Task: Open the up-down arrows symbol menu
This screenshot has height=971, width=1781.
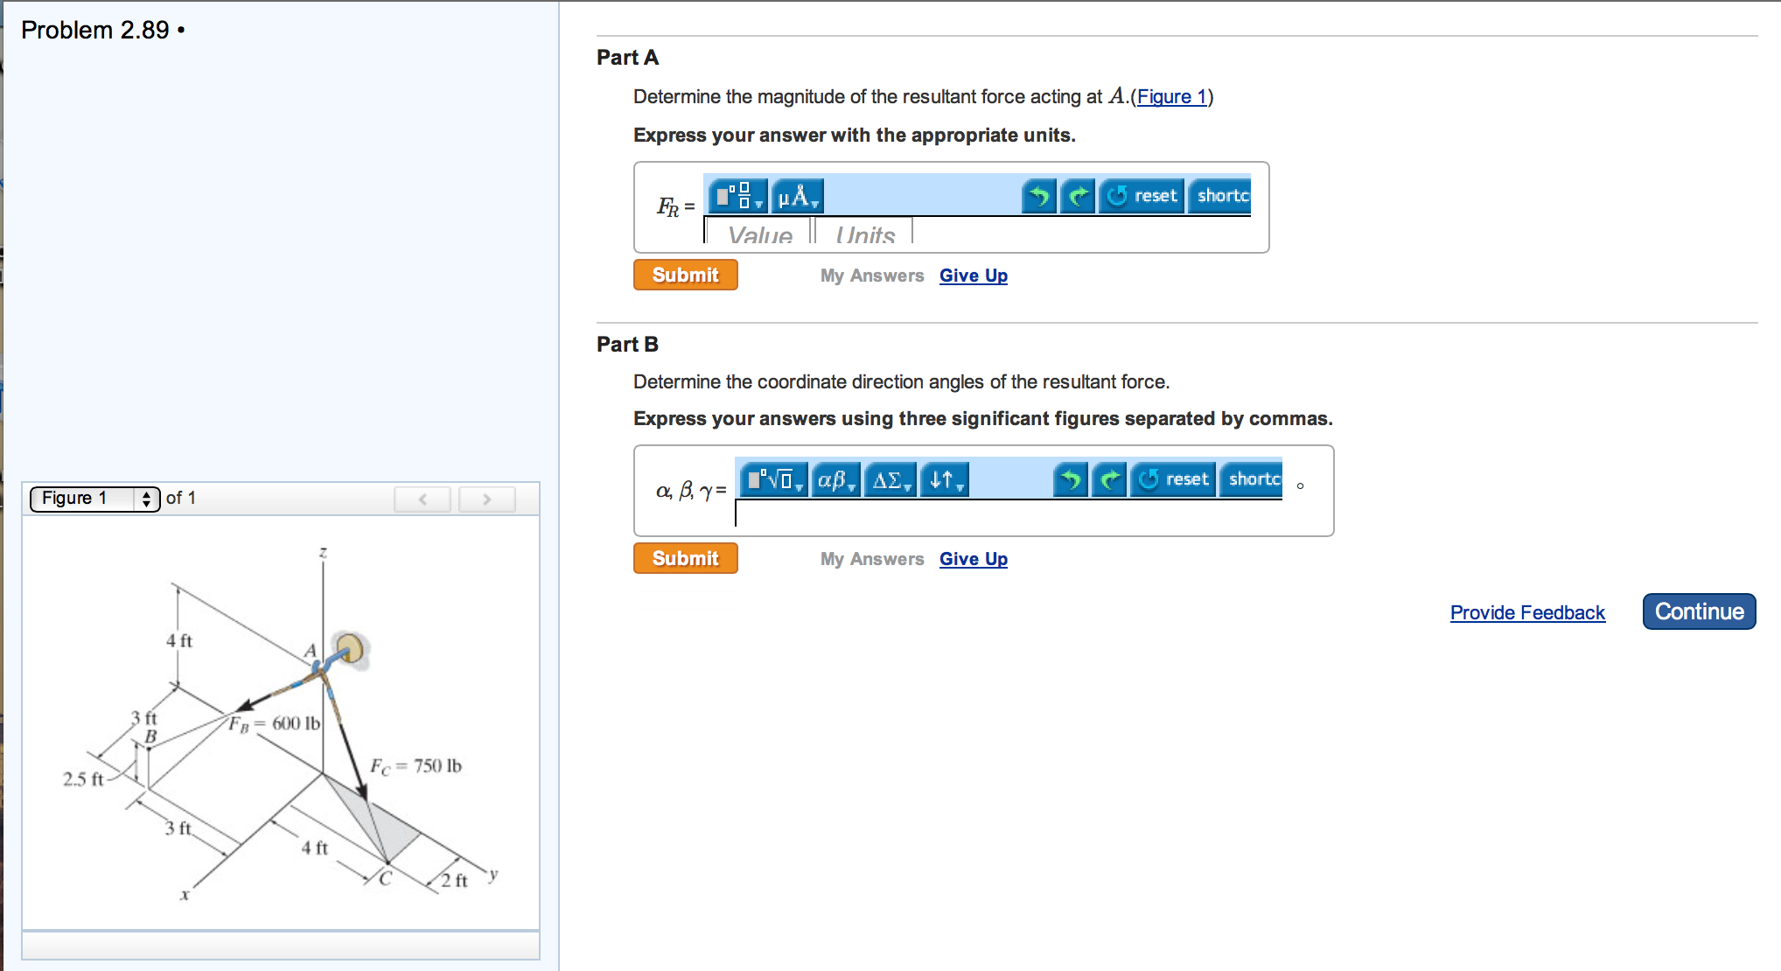Action: pos(945,479)
